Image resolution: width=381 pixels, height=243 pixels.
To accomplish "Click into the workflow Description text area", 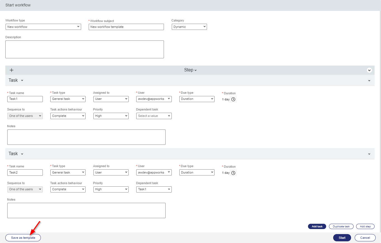I will click(84, 49).
